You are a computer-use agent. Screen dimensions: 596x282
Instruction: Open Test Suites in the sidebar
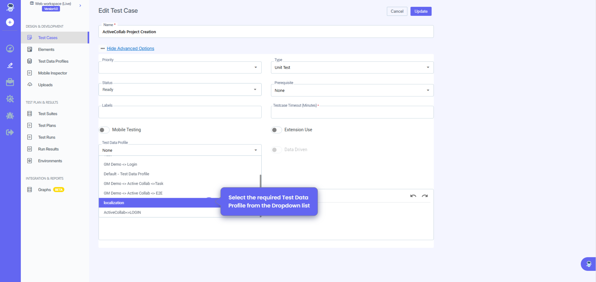point(48,114)
